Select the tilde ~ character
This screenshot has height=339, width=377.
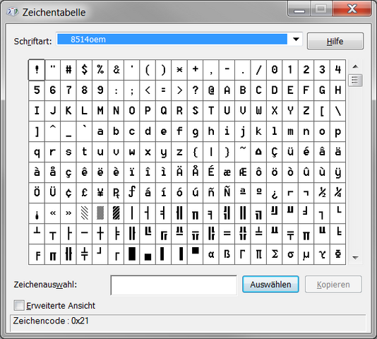click(243, 152)
